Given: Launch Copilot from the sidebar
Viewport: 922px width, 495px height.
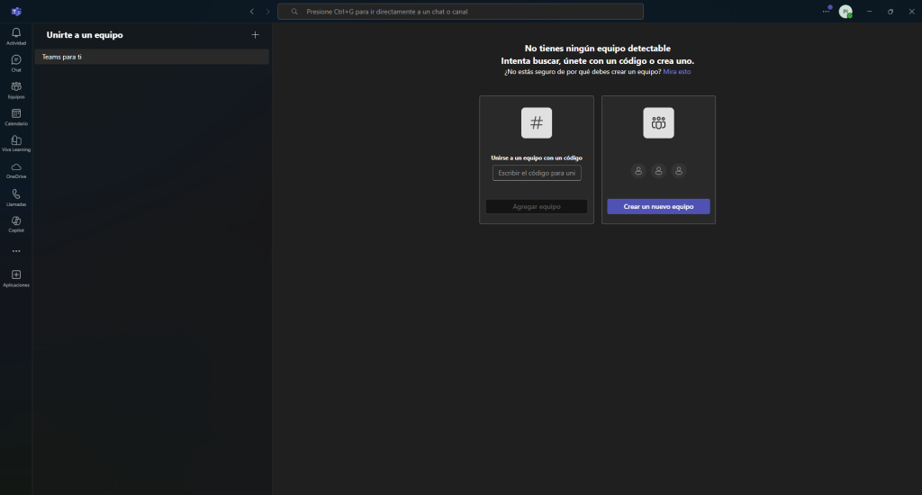Looking at the screenshot, I should (16, 221).
